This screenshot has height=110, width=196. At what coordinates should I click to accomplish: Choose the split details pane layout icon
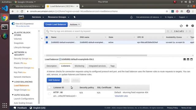pyautogui.click(x=188, y=59)
